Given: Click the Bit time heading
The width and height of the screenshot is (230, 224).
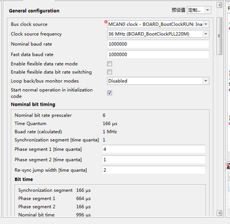Looking at the screenshot, I should (24, 179).
